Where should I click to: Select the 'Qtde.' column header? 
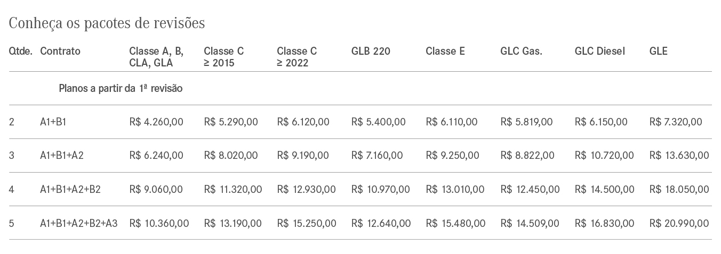coord(21,52)
